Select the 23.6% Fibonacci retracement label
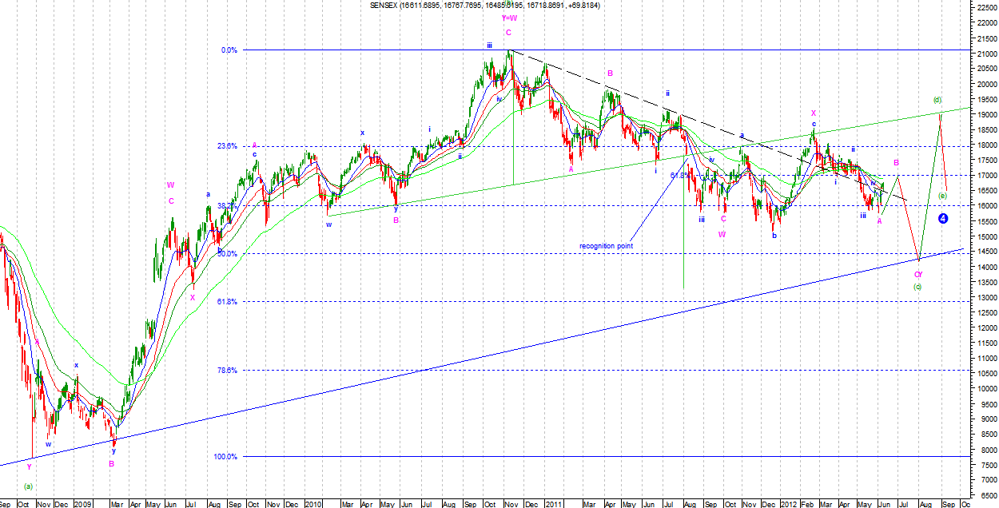Screen dimensions: 999x508 click(x=228, y=146)
